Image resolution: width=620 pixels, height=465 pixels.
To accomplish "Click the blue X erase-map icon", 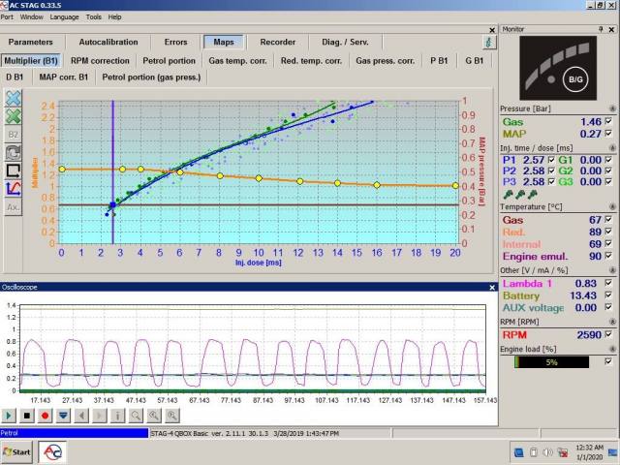I will (x=14, y=99).
